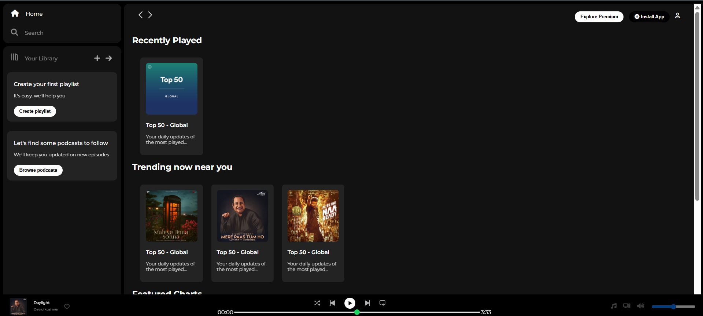This screenshot has width=703, height=316.
Task: Click the 00:00 elapsed time
Action: pos(225,312)
